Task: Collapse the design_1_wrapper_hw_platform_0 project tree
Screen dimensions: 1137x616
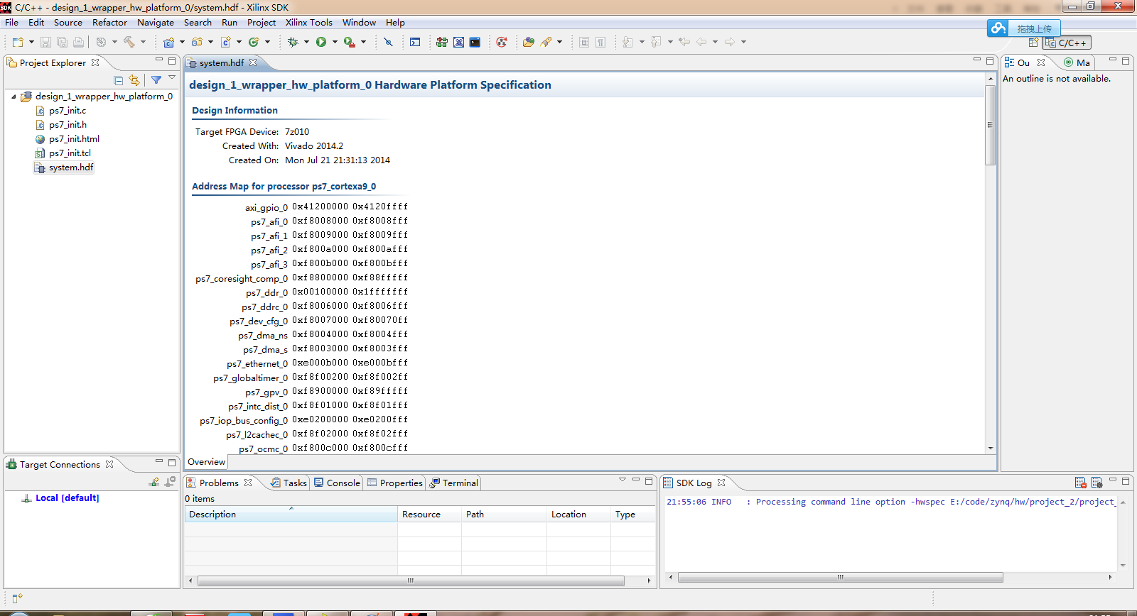Action: (14, 97)
